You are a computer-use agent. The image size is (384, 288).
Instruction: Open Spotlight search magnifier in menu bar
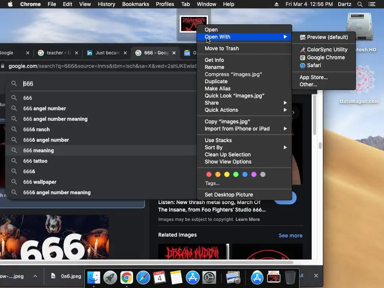coord(360,4)
